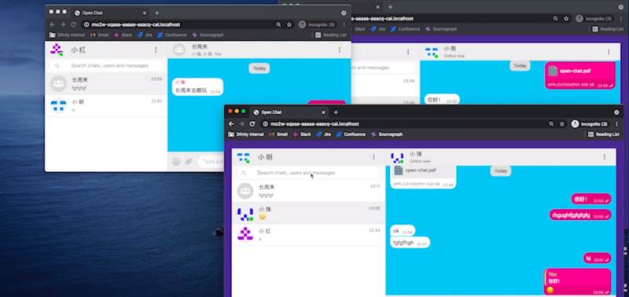Click the Open Chat tab in the front window
This screenshot has height=297, width=629.
[288, 112]
